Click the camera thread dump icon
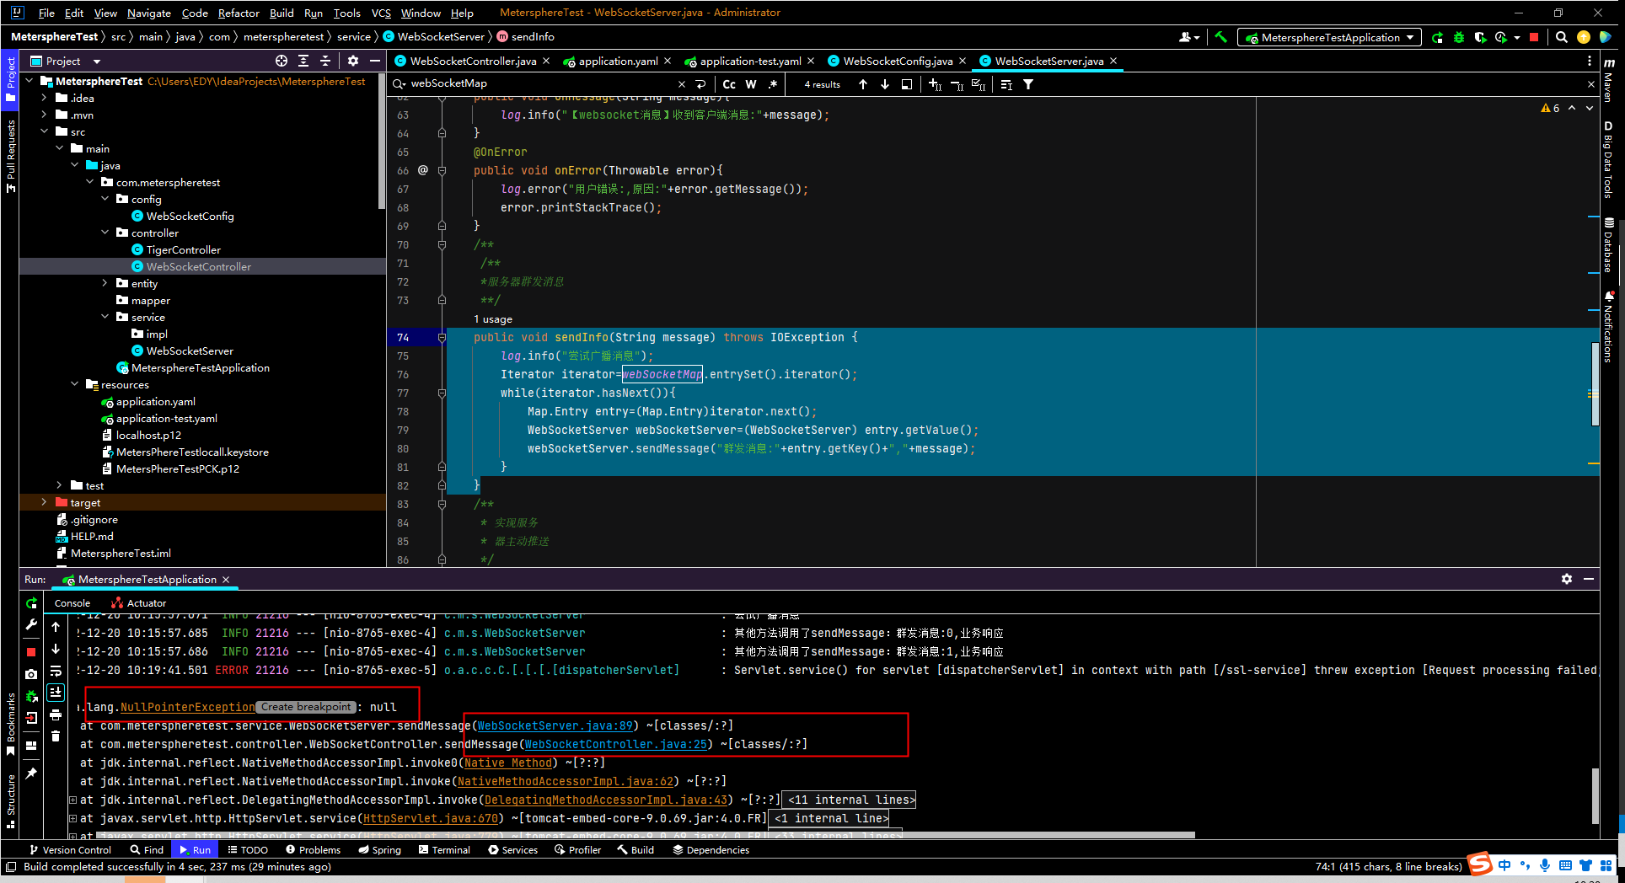1625x883 pixels. pos(31,674)
